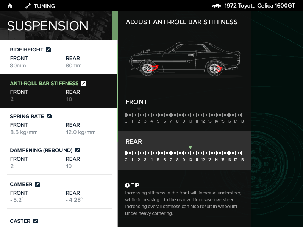Click the car icon beside Toyota Celica
Screen dimensions: 303x227
(216, 6)
